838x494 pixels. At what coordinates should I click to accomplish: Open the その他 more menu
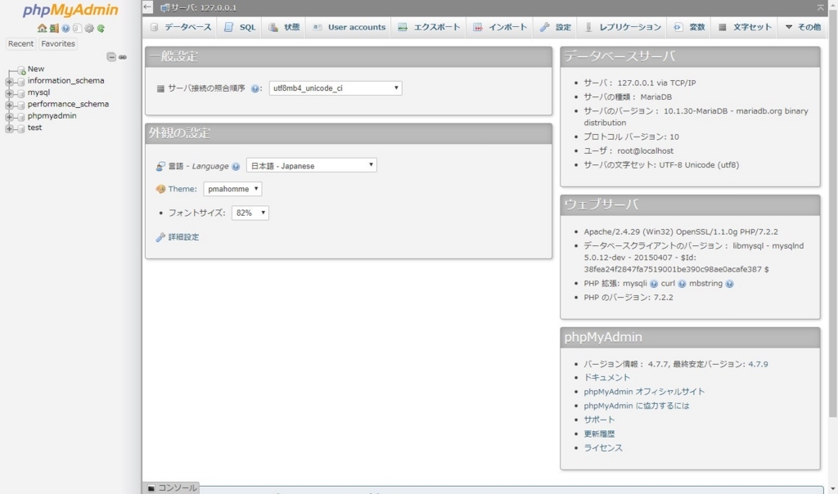pos(803,27)
